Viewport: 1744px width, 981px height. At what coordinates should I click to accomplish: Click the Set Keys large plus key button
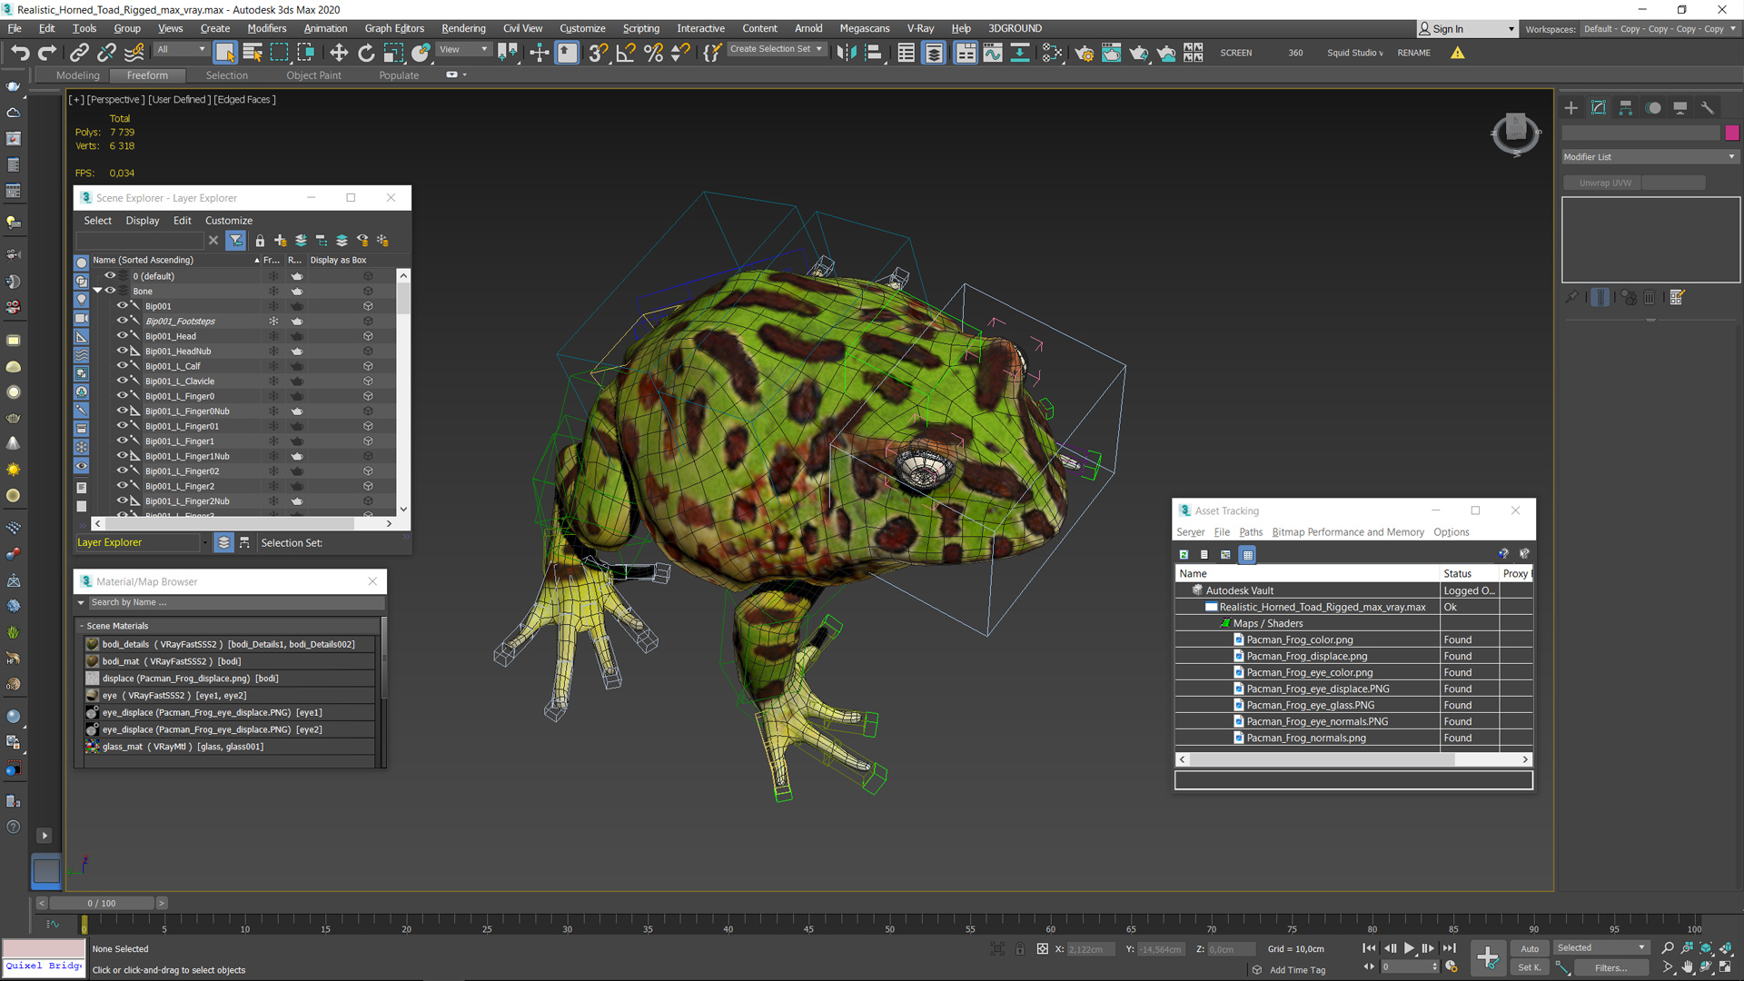tap(1488, 957)
